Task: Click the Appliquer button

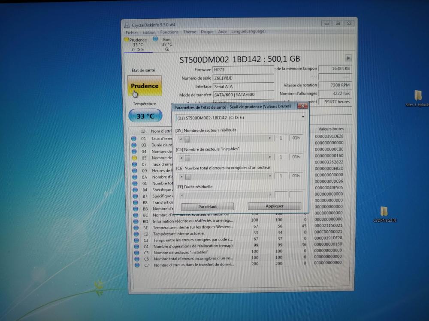Action: [274, 206]
